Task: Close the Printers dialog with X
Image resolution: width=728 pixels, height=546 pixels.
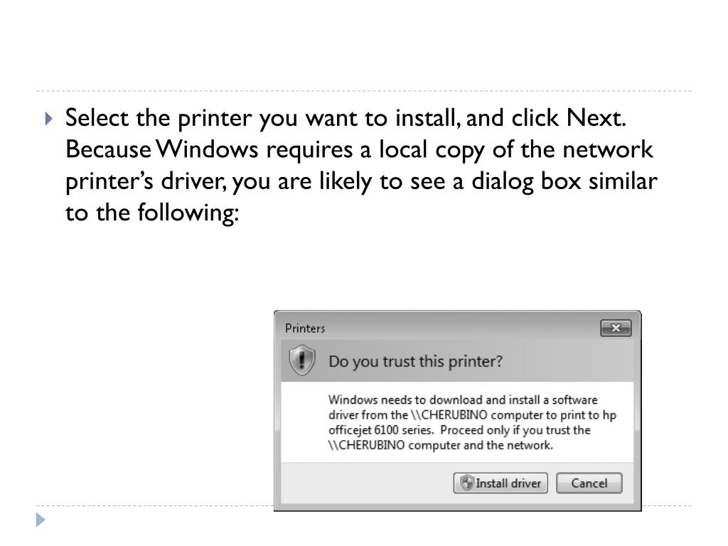Action: coord(616,328)
